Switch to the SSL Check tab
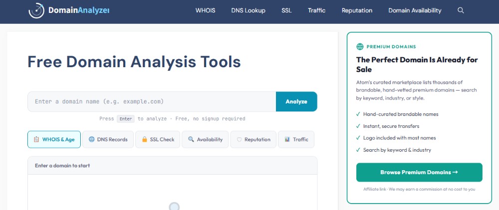 [158, 139]
